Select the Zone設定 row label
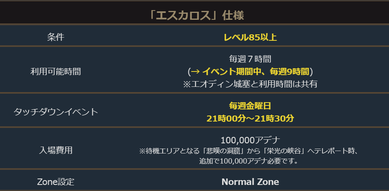389x191 pixels. tap(56, 182)
